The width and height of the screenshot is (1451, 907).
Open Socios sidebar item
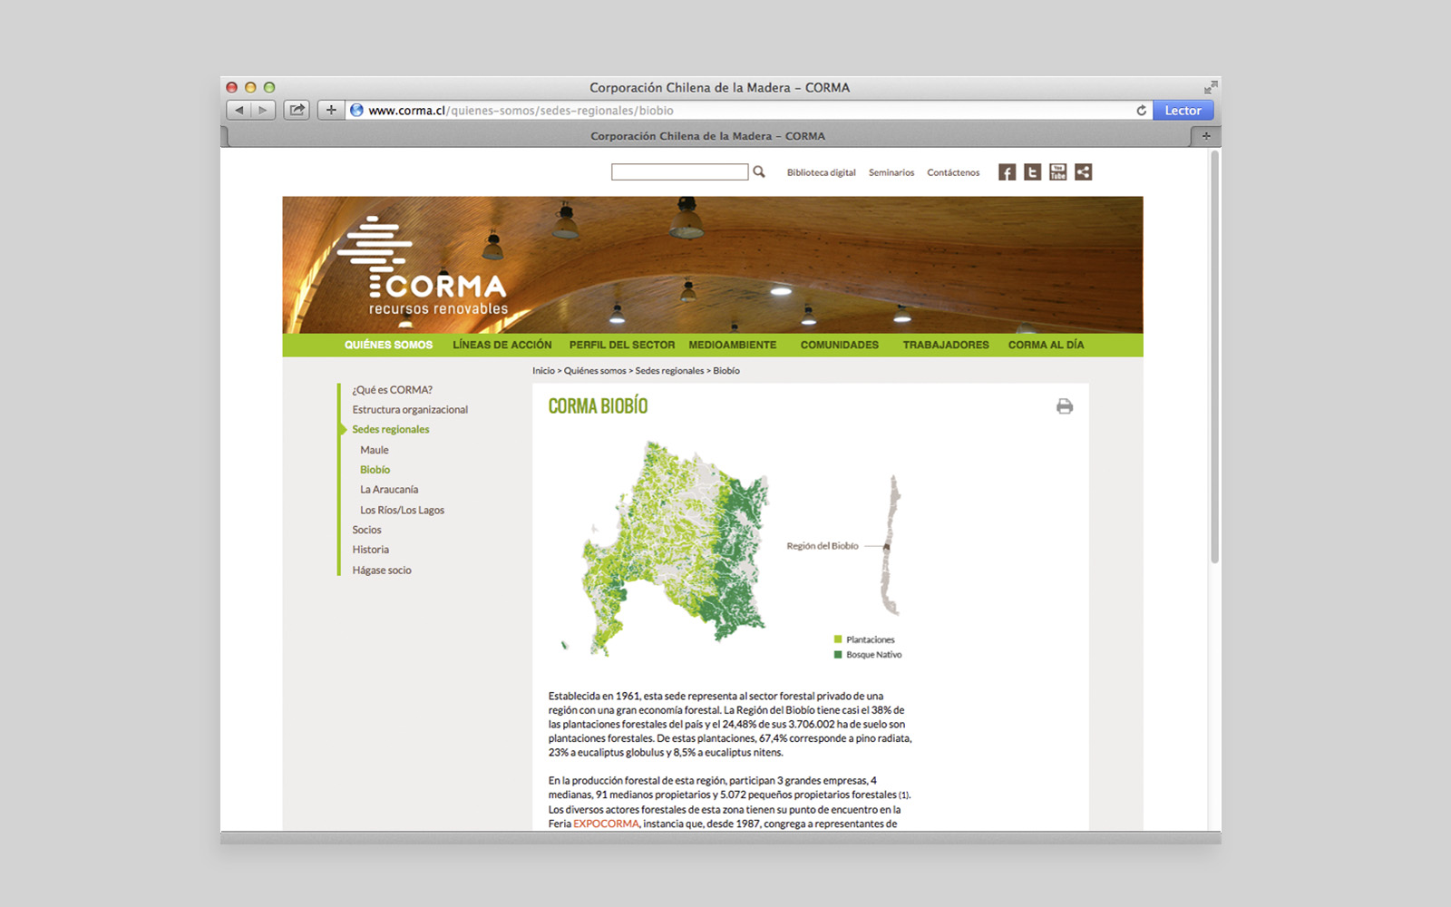(367, 530)
